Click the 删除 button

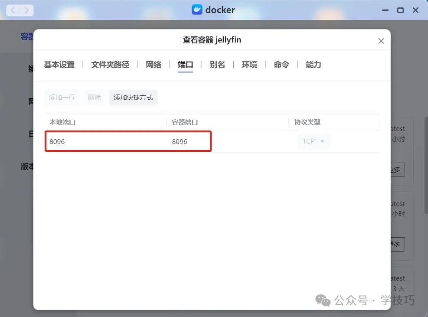coord(94,98)
